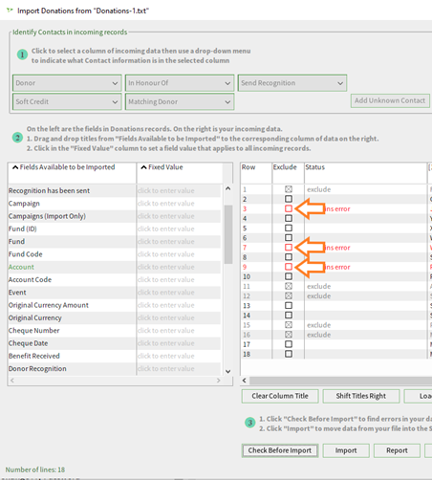Image resolution: width=432 pixels, height=480 pixels.
Task: Click Shift Titles Right button
Action: pyautogui.click(x=360, y=396)
